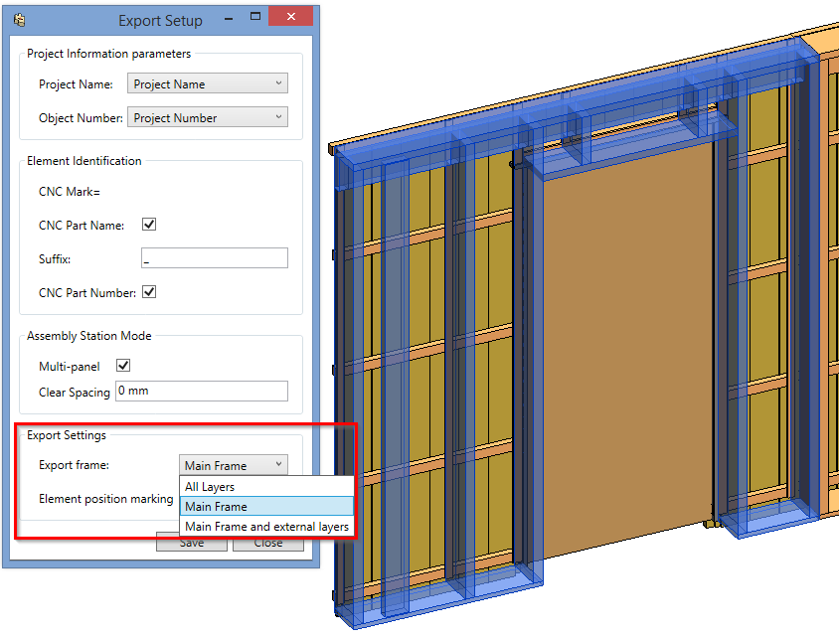
Task: Toggle the CNC Part Number checkbox
Action: [149, 292]
